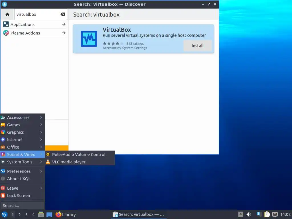Click the 14:02 clock
This screenshot has width=292, height=219.
tap(285, 214)
